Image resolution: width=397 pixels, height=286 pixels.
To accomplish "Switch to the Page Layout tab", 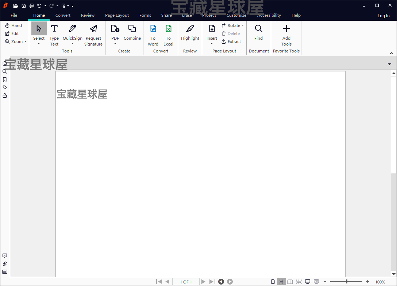I will [x=117, y=15].
